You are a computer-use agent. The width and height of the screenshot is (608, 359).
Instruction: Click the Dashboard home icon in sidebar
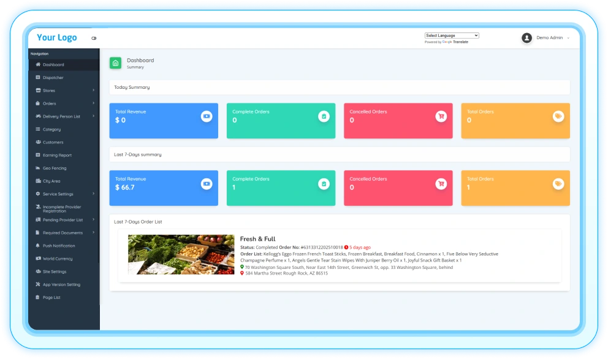pyautogui.click(x=38, y=64)
